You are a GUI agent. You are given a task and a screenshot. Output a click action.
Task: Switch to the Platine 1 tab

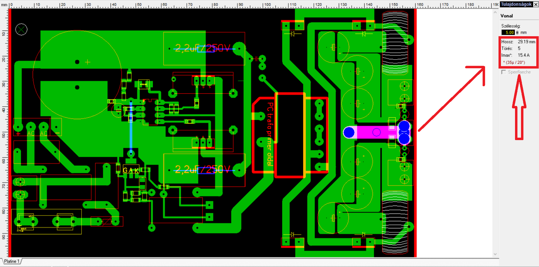coord(11,262)
